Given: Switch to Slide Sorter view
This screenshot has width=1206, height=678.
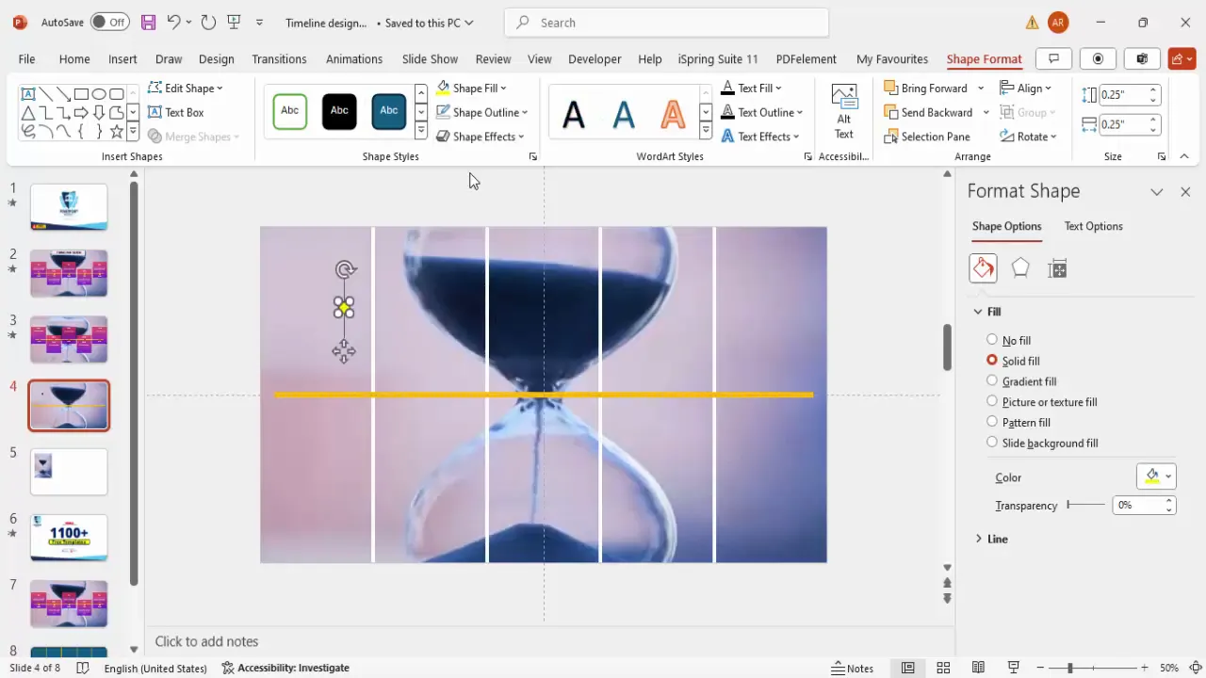Looking at the screenshot, I should coord(943,668).
